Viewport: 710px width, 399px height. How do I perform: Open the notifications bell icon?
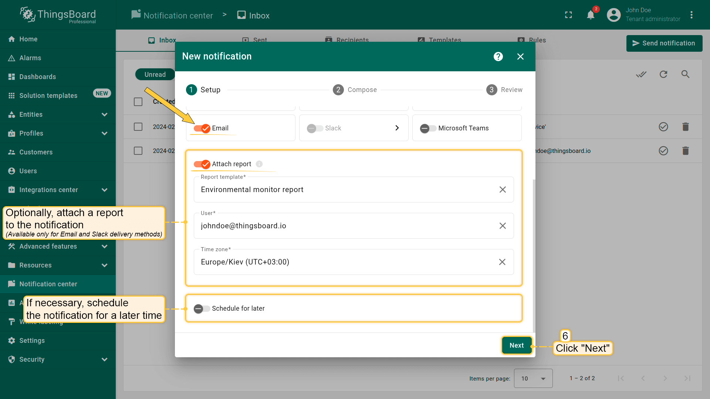coord(591,15)
